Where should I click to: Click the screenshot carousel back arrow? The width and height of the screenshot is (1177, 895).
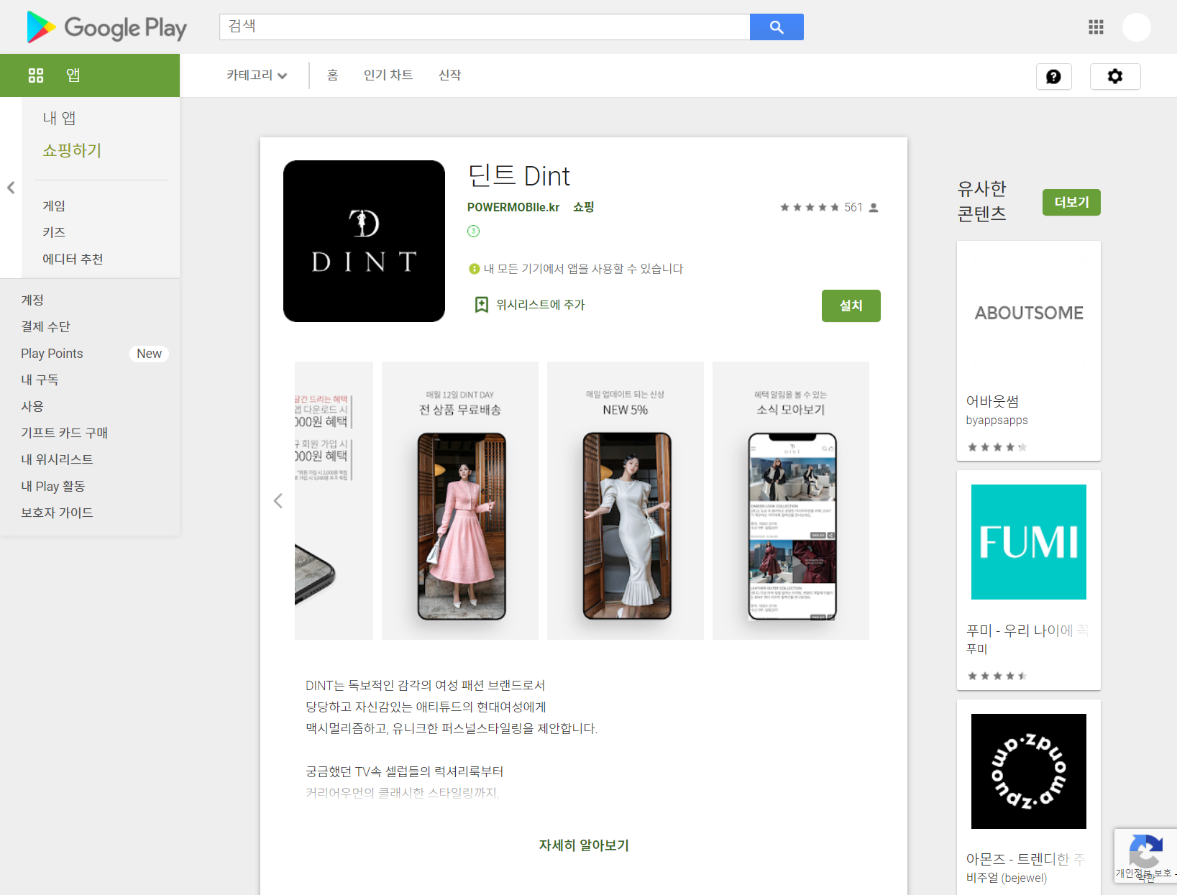(x=278, y=500)
